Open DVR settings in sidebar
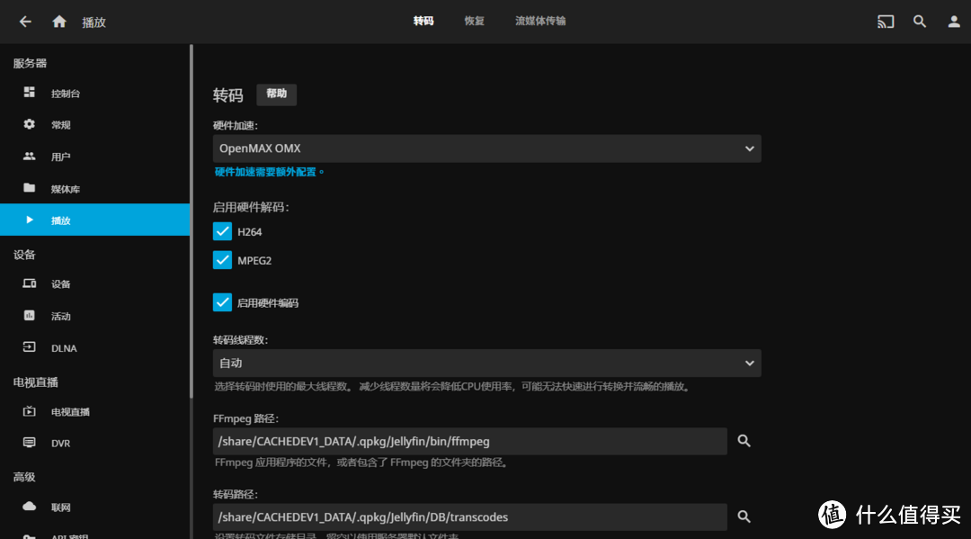The image size is (971, 539). pos(94,443)
